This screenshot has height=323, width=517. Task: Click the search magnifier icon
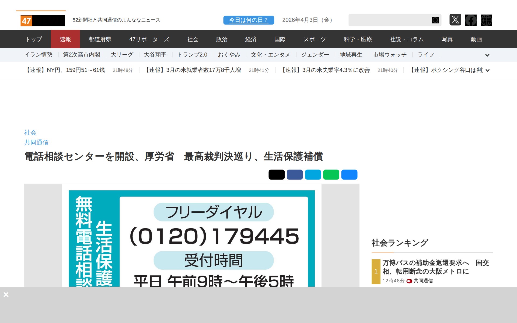(435, 20)
